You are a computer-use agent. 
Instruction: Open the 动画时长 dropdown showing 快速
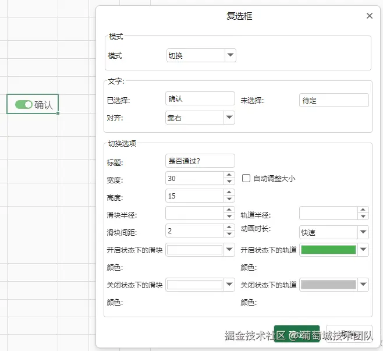point(363,232)
